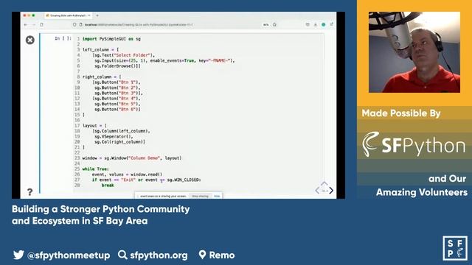Click the rightmost browser toolbar icon
Image resolution: width=472 pixels, height=265 pixels.
(x=331, y=24)
